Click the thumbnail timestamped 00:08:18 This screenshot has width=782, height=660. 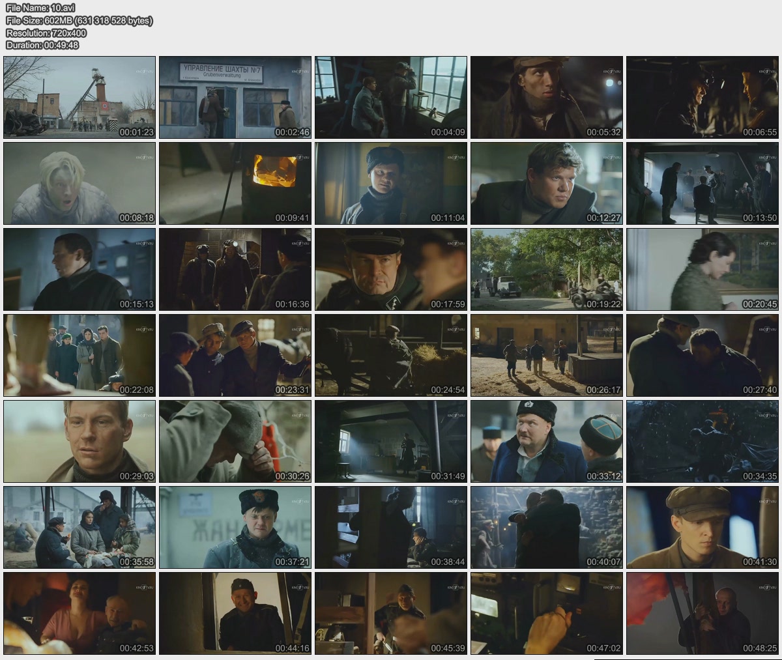click(80, 183)
